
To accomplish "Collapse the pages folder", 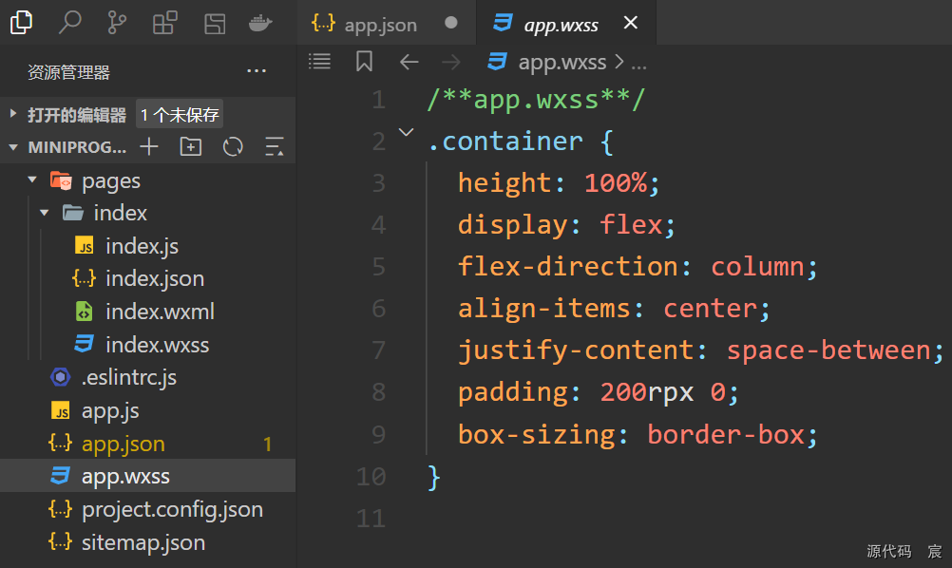I will tap(32, 180).
